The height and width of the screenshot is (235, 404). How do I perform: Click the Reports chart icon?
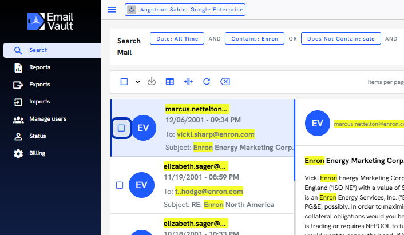(18, 67)
